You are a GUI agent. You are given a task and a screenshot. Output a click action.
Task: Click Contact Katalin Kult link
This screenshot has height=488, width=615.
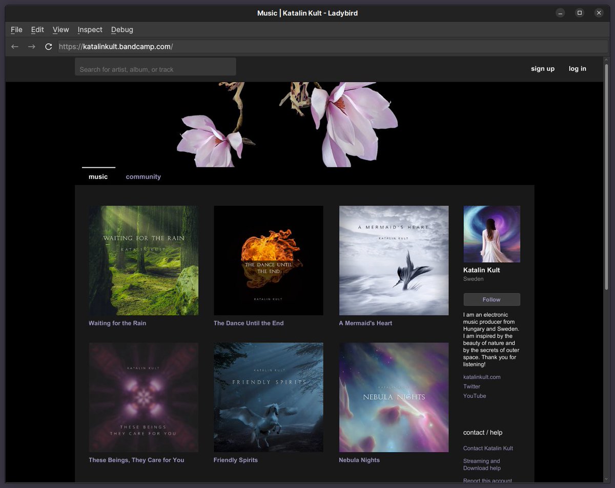click(x=488, y=448)
